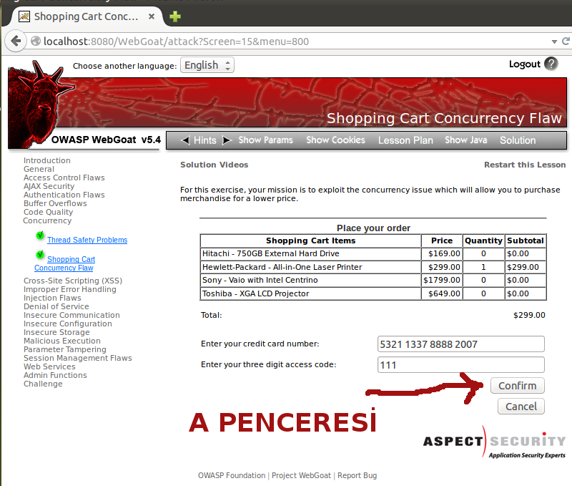Click the Report Bug footer link

pyautogui.click(x=357, y=475)
